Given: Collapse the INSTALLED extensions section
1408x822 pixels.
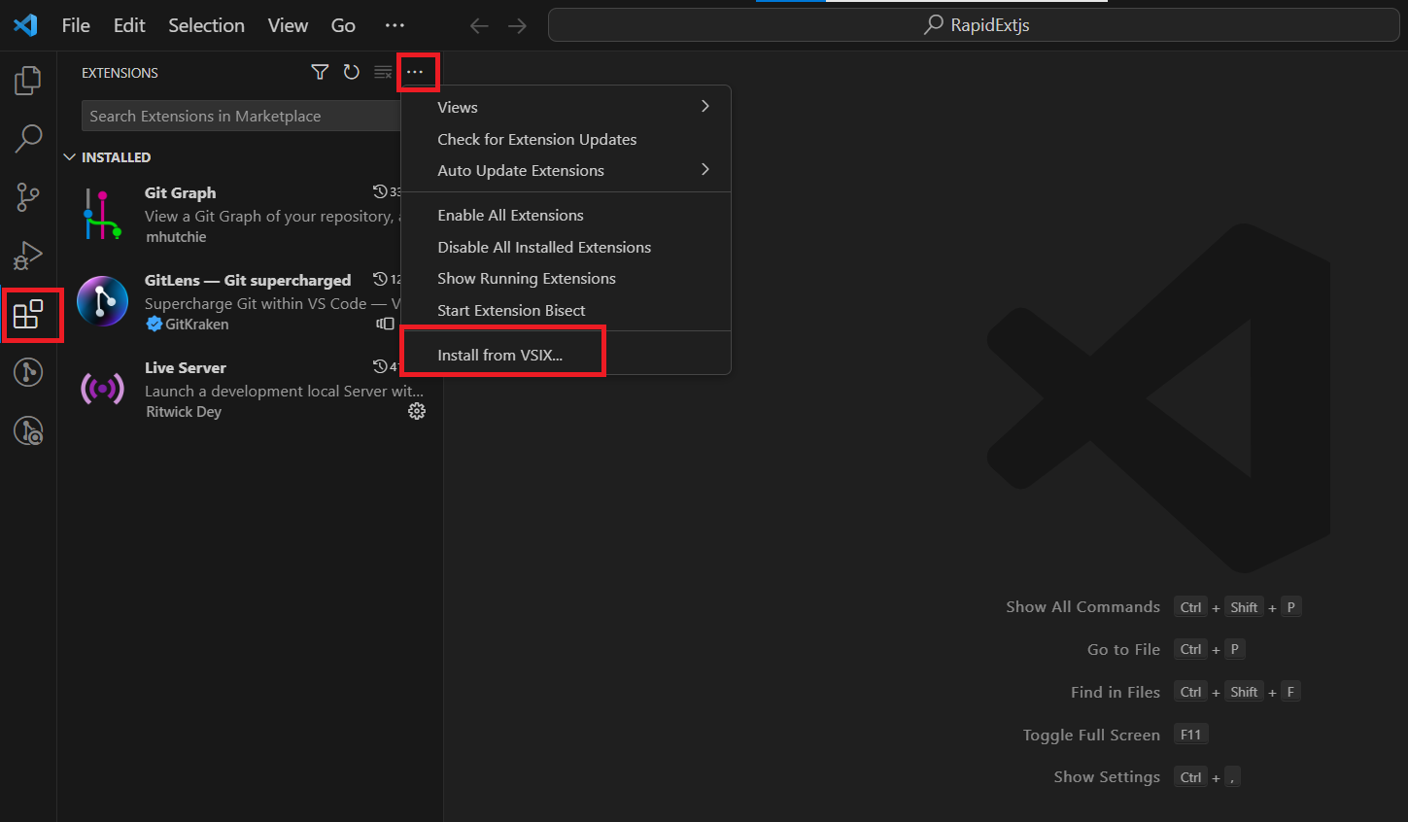Looking at the screenshot, I should (107, 157).
